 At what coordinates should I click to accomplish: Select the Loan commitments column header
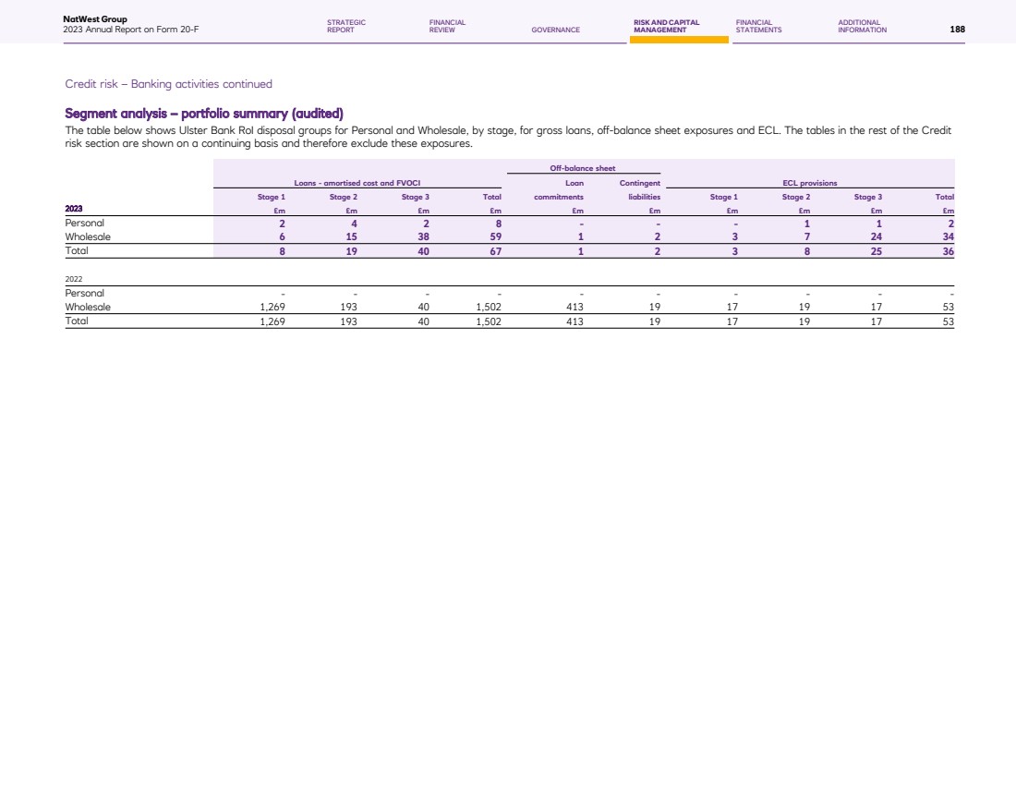coord(573,189)
